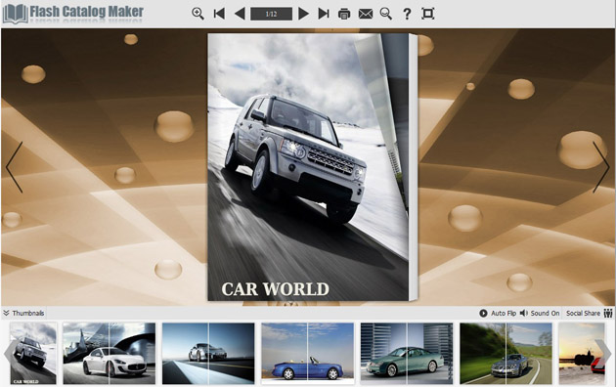Viewport: 616px width, 387px height.
Task: Start Auto Flip playback
Action: pos(498,313)
